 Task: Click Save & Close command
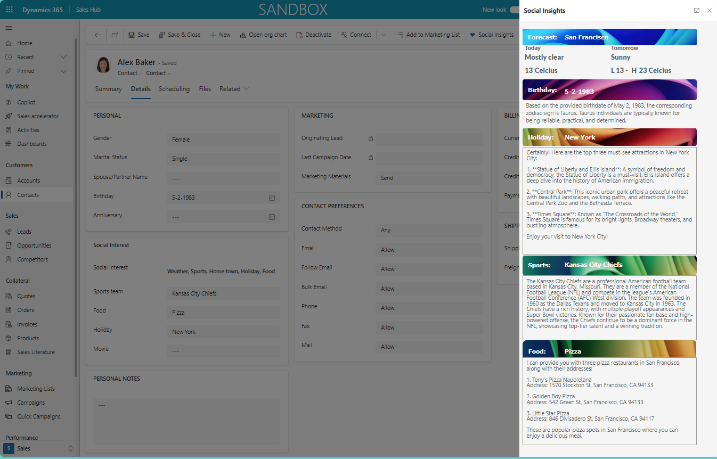(x=180, y=35)
